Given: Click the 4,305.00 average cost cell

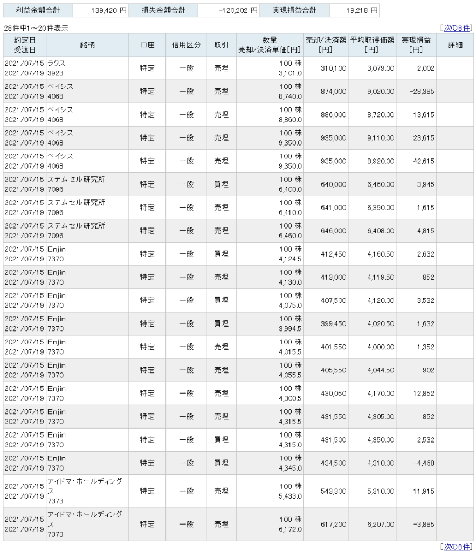Looking at the screenshot, I should click(x=372, y=417).
